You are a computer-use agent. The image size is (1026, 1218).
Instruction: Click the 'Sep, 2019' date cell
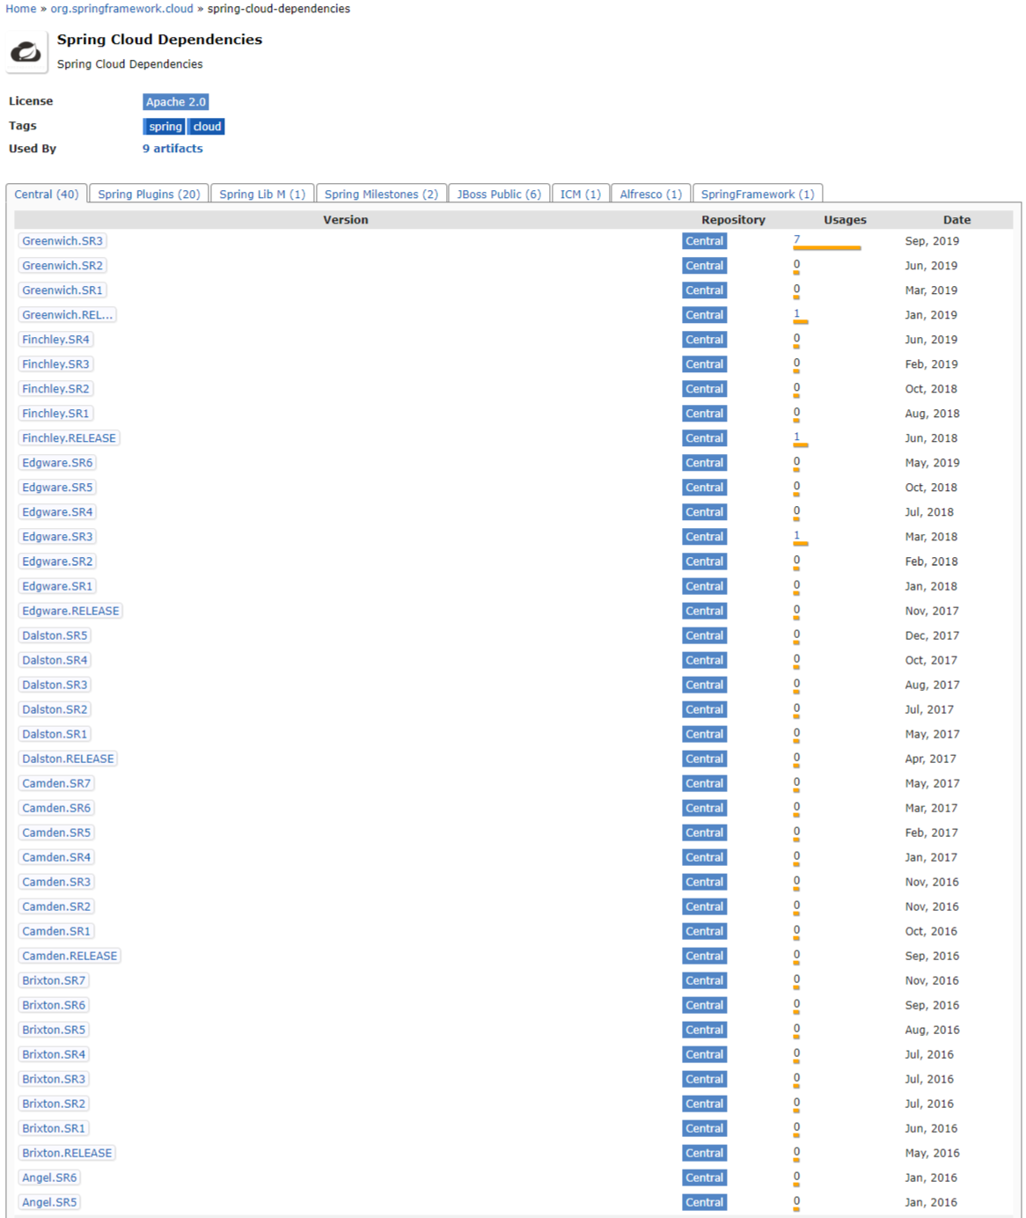[x=932, y=241]
